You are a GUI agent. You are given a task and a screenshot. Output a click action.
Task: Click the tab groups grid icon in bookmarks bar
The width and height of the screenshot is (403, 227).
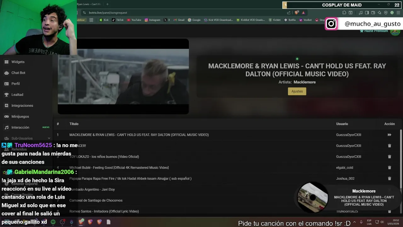91,20
